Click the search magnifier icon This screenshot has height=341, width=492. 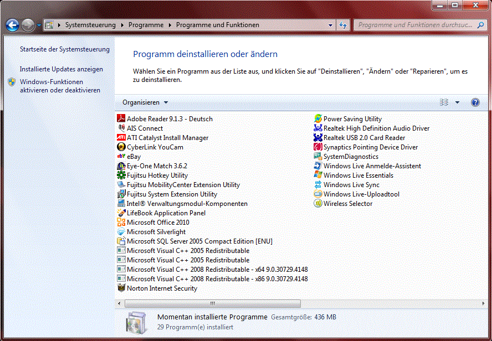tap(480, 25)
